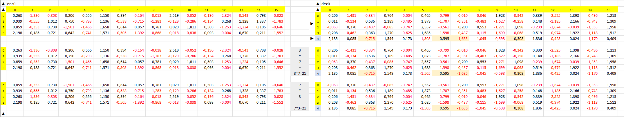The height and width of the screenshot is (117, 624).
Task: Collapse the enc0 section triangle
Action: click(x=3, y=4)
